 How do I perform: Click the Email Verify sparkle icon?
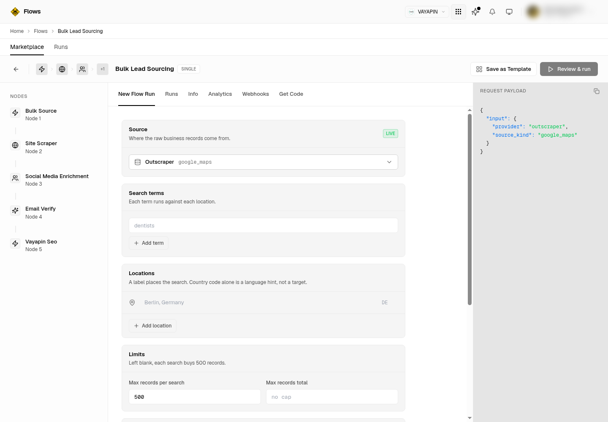pyautogui.click(x=15, y=211)
